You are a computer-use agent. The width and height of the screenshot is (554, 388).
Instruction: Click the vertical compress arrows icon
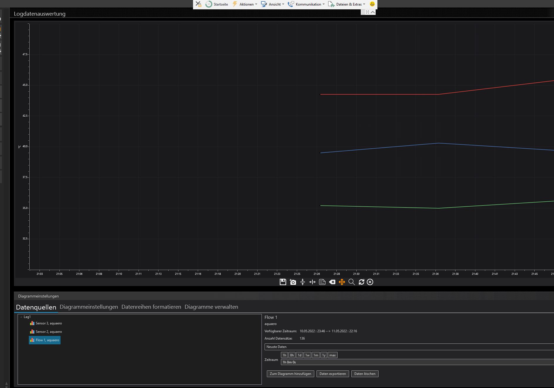[303, 282]
